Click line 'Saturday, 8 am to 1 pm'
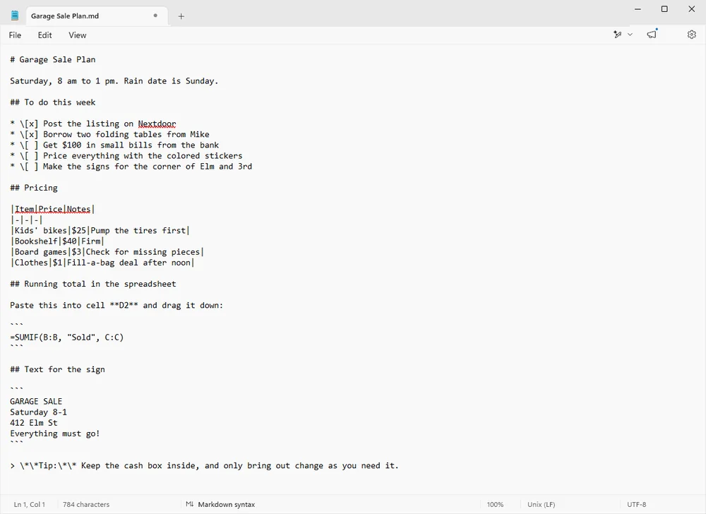The image size is (706, 514). point(114,81)
